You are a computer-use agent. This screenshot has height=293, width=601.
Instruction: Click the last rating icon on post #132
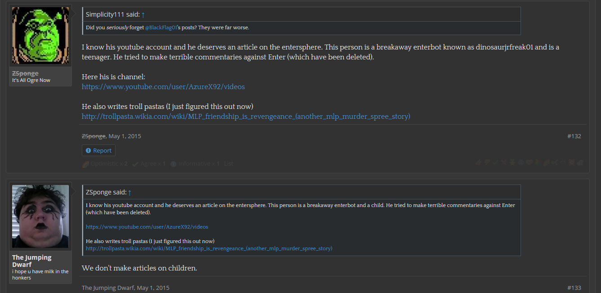pyautogui.click(x=580, y=162)
